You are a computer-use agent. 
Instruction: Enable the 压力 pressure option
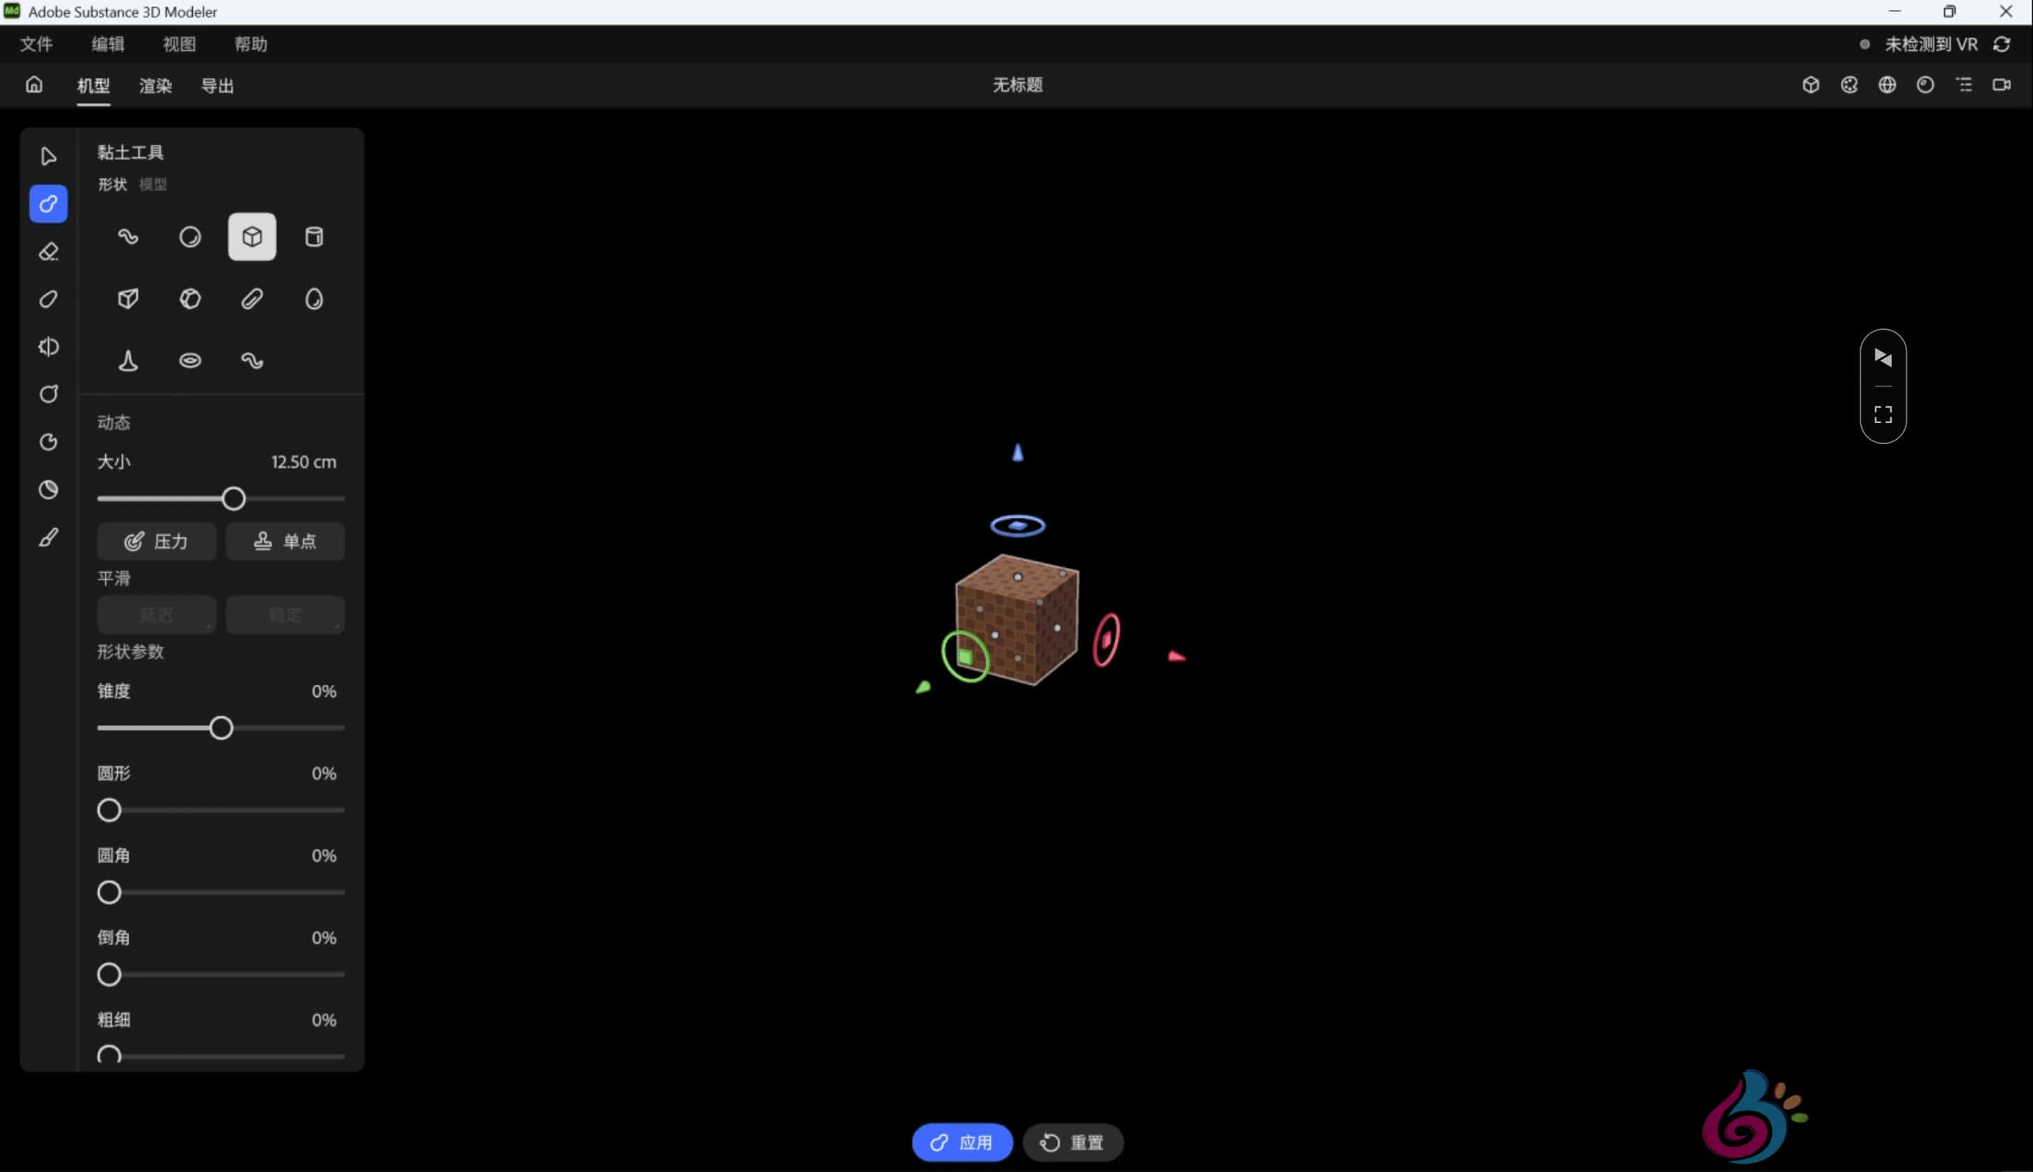[x=156, y=541]
